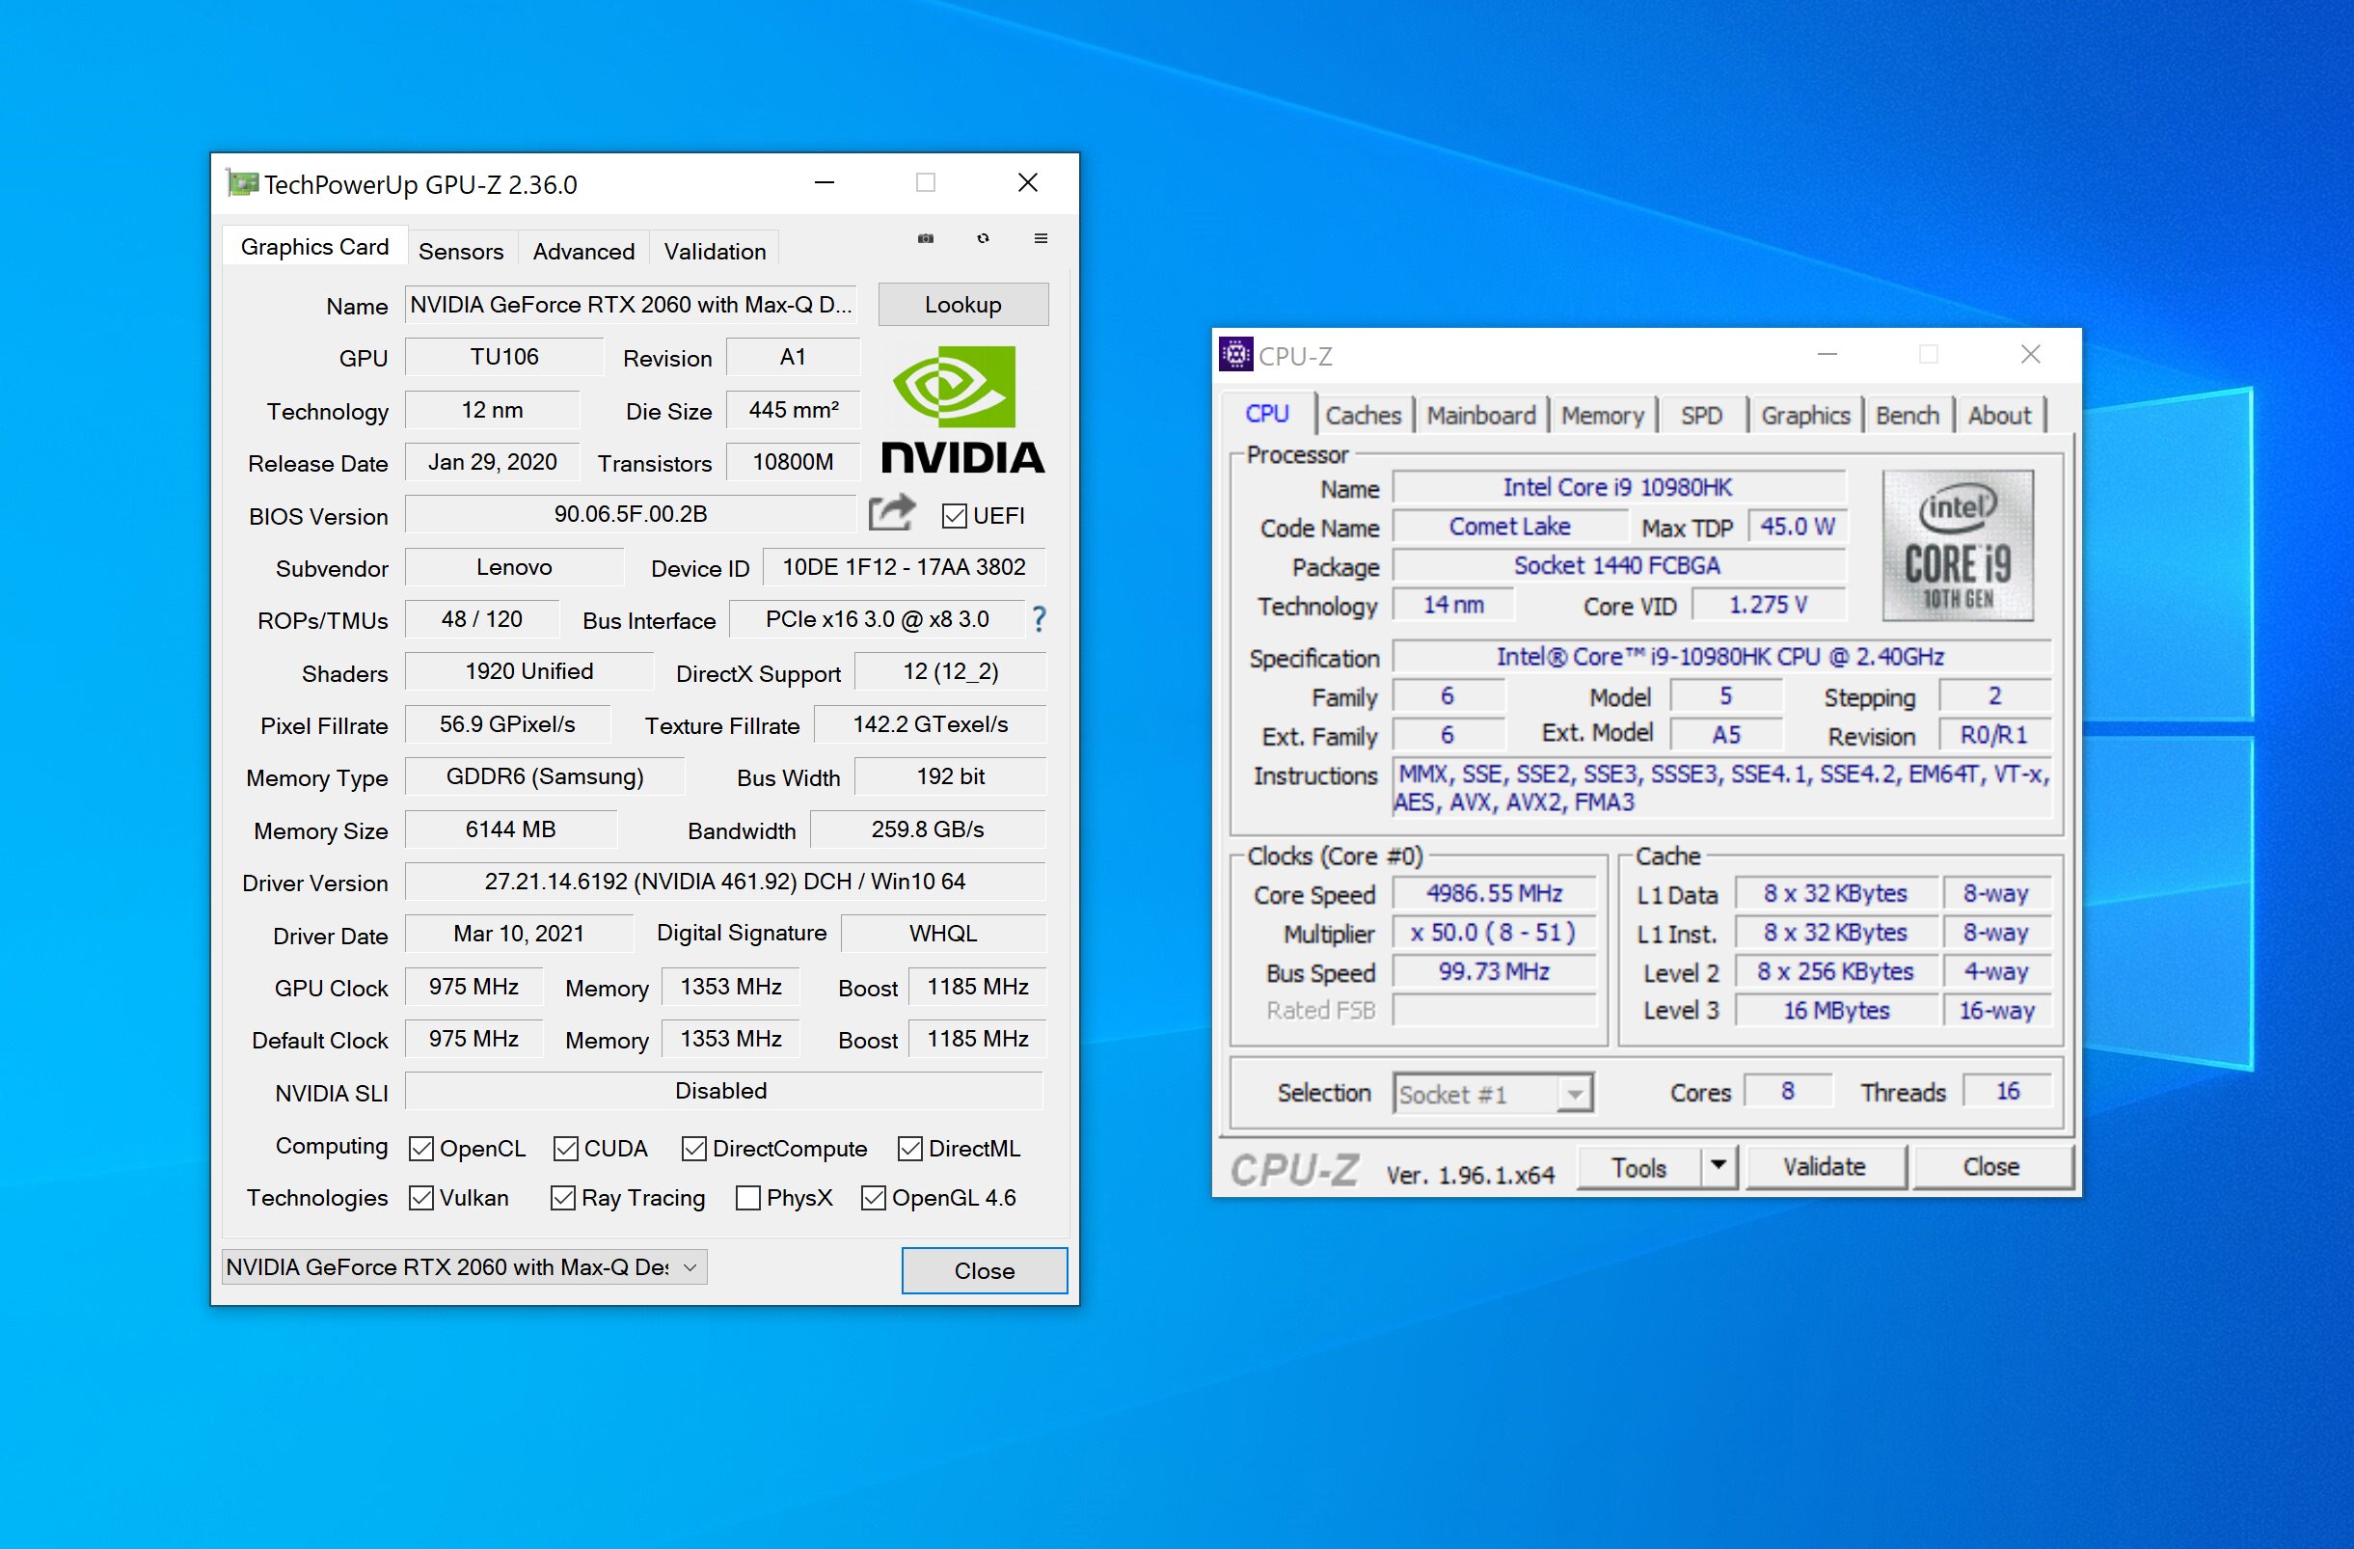Toggle the Ray Tracing checkbox
Image resolution: width=2354 pixels, height=1549 pixels.
563,1198
